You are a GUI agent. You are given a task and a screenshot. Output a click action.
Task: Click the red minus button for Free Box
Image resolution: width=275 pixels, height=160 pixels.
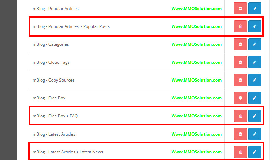click(x=240, y=98)
